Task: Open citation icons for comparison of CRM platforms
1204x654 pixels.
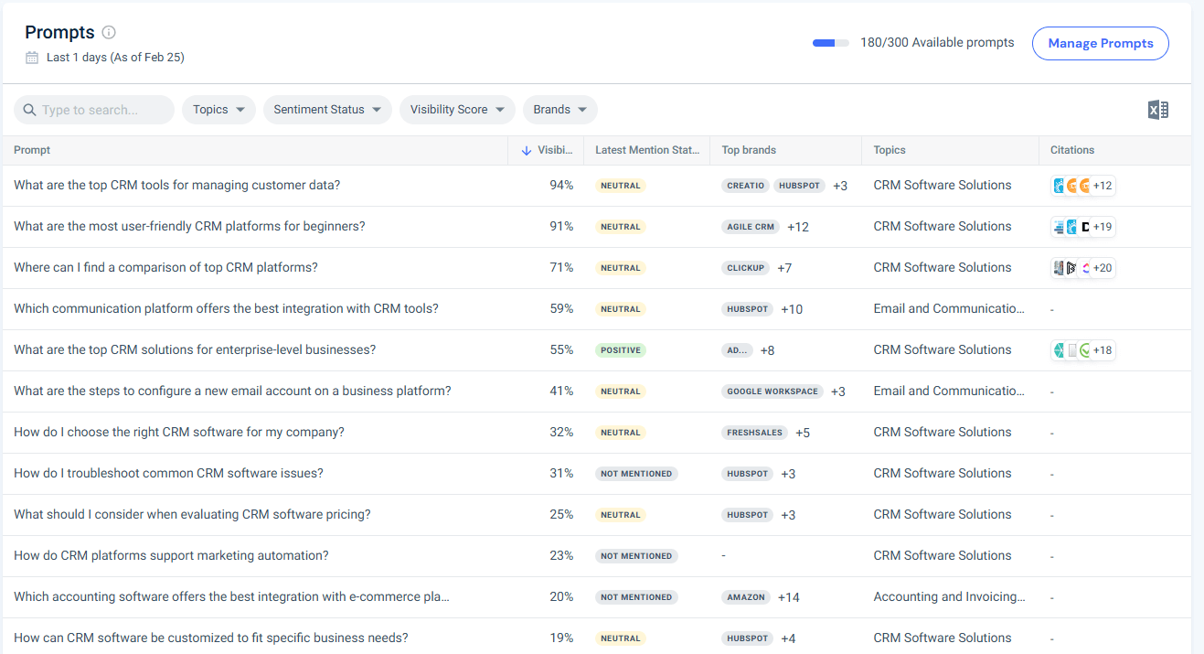Action: (x=1083, y=268)
